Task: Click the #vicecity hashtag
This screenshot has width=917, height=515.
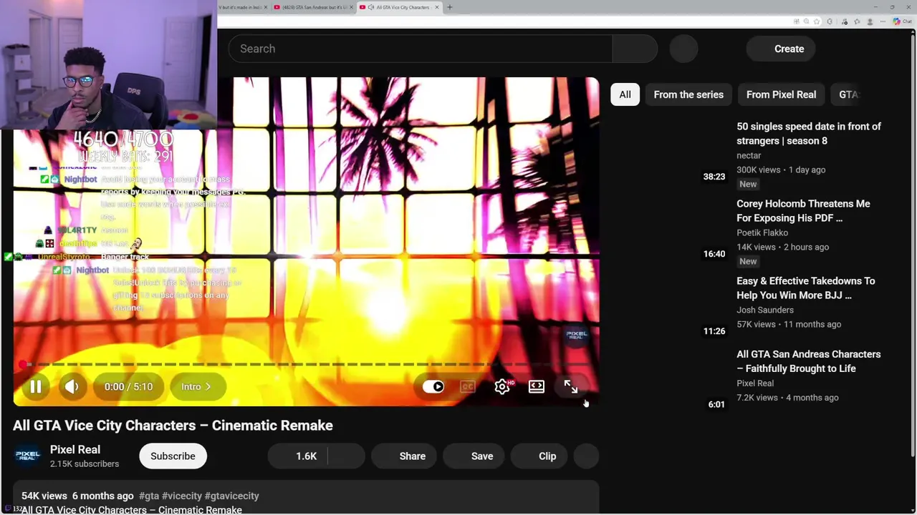Action: point(182,496)
